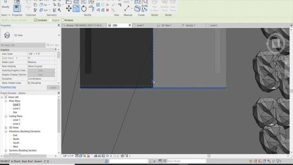
Task: Click the ViewCube in 3D view
Action: tap(276, 44)
